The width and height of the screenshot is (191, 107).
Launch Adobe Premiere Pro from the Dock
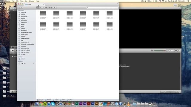pyautogui.click(x=81, y=104)
